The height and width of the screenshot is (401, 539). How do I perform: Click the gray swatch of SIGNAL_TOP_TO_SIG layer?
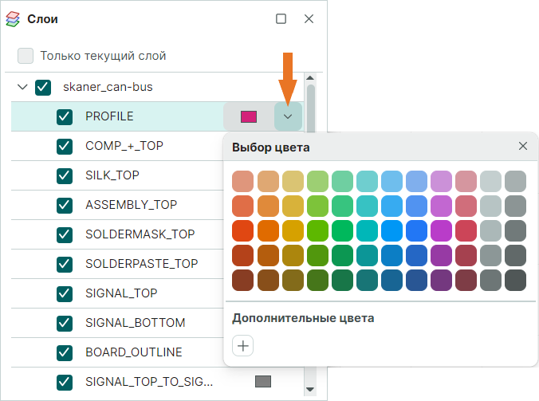click(x=263, y=382)
